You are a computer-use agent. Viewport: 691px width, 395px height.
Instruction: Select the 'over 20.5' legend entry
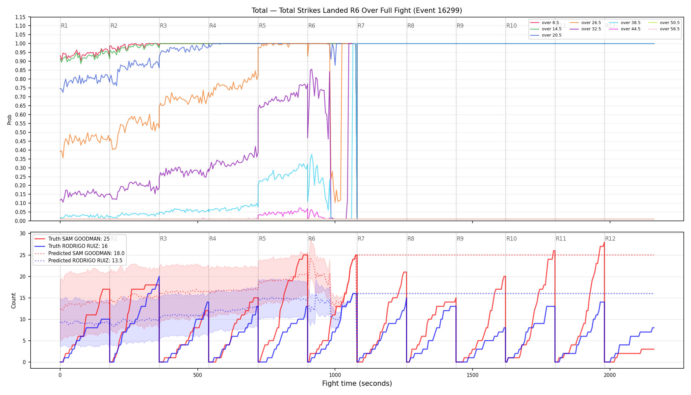[546, 35]
